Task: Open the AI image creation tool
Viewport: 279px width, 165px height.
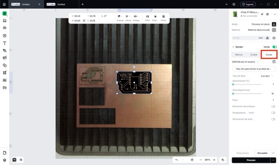Action: tap(5, 80)
